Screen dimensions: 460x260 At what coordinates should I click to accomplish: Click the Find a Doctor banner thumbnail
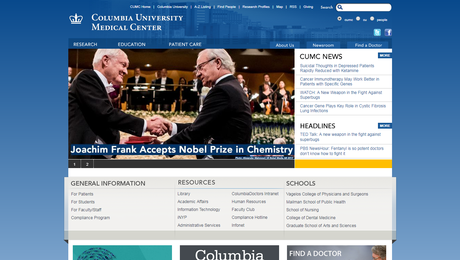click(x=336, y=252)
